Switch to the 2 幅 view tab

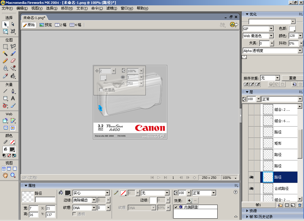tap(61, 25)
